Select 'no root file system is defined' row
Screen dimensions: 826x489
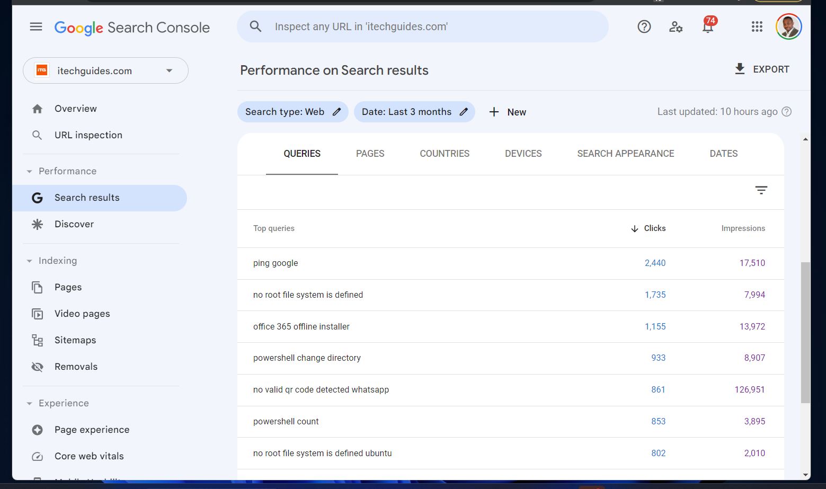tap(511, 295)
